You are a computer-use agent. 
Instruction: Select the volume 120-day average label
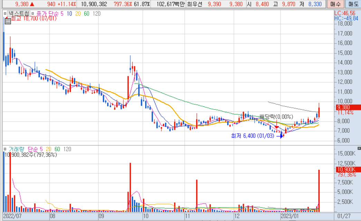(x=67, y=149)
